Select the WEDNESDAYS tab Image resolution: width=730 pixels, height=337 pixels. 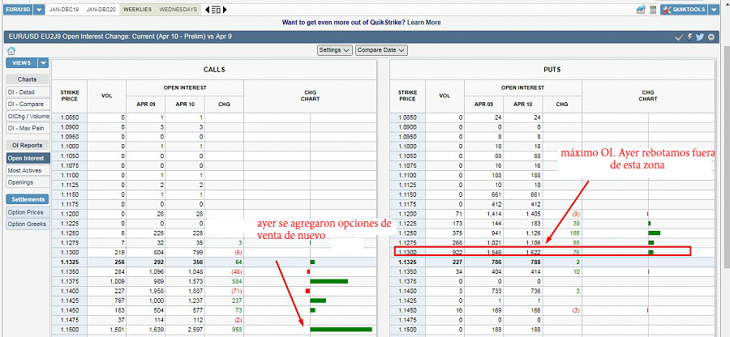(178, 9)
